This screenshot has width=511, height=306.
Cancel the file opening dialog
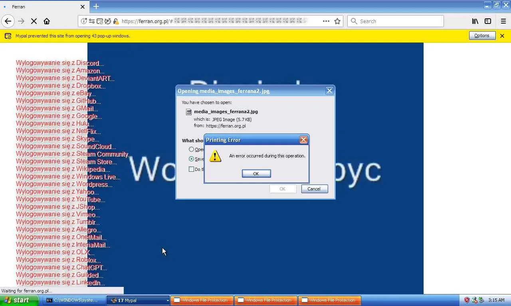(x=314, y=189)
